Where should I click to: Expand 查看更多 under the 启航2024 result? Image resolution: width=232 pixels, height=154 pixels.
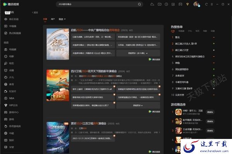tap(138, 53)
